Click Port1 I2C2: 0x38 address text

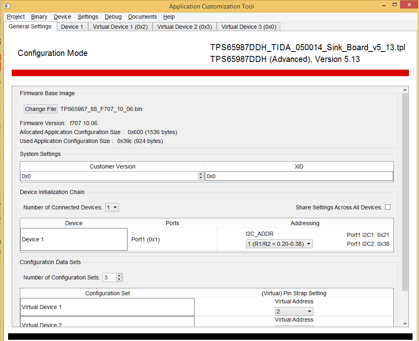(x=368, y=244)
